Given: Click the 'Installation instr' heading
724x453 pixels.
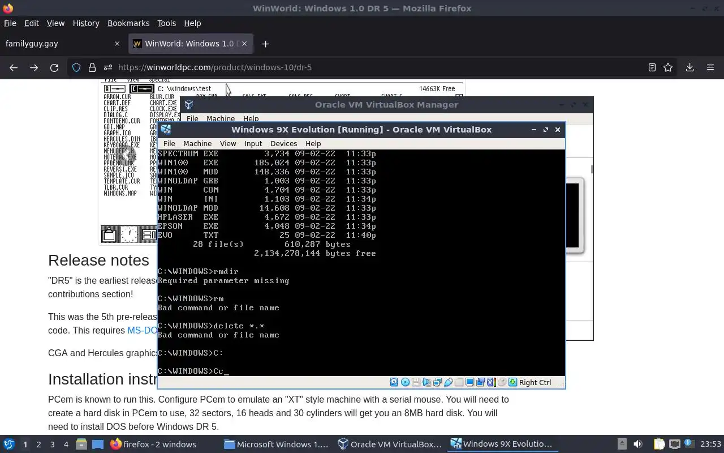Looking at the screenshot, I should [102, 379].
